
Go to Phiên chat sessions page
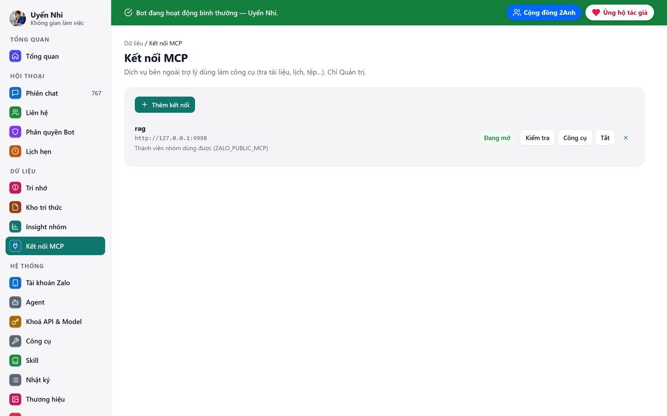[55, 93]
